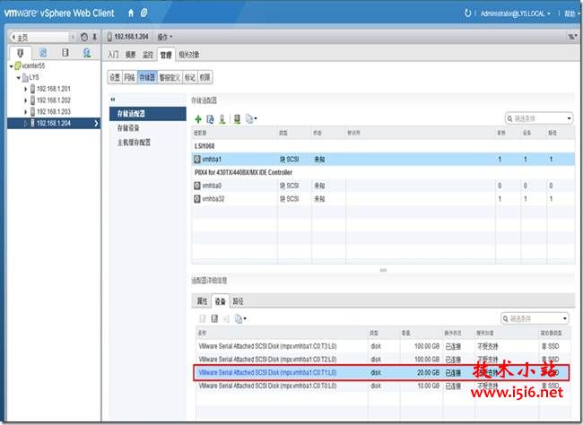Select 存储适配器 in side menu
583x425 pixels.
[148, 114]
